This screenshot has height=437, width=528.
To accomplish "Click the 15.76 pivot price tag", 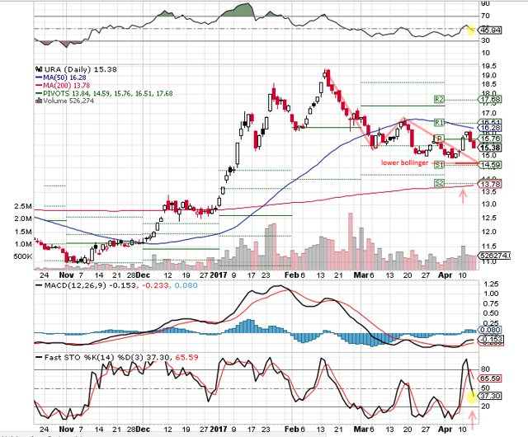I will (x=490, y=139).
